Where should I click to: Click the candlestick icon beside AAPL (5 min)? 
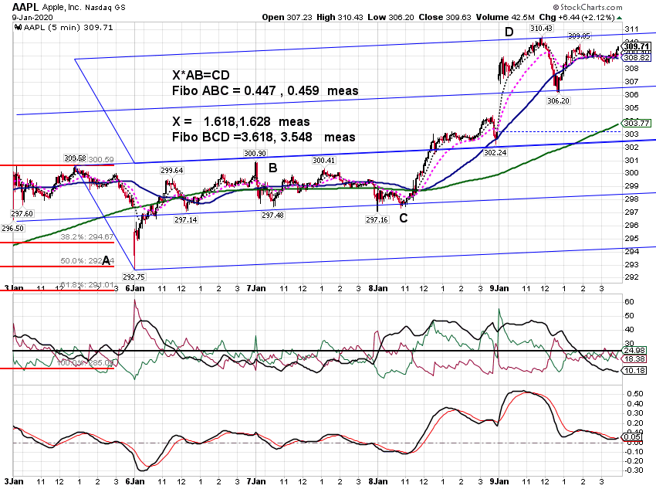point(18,28)
